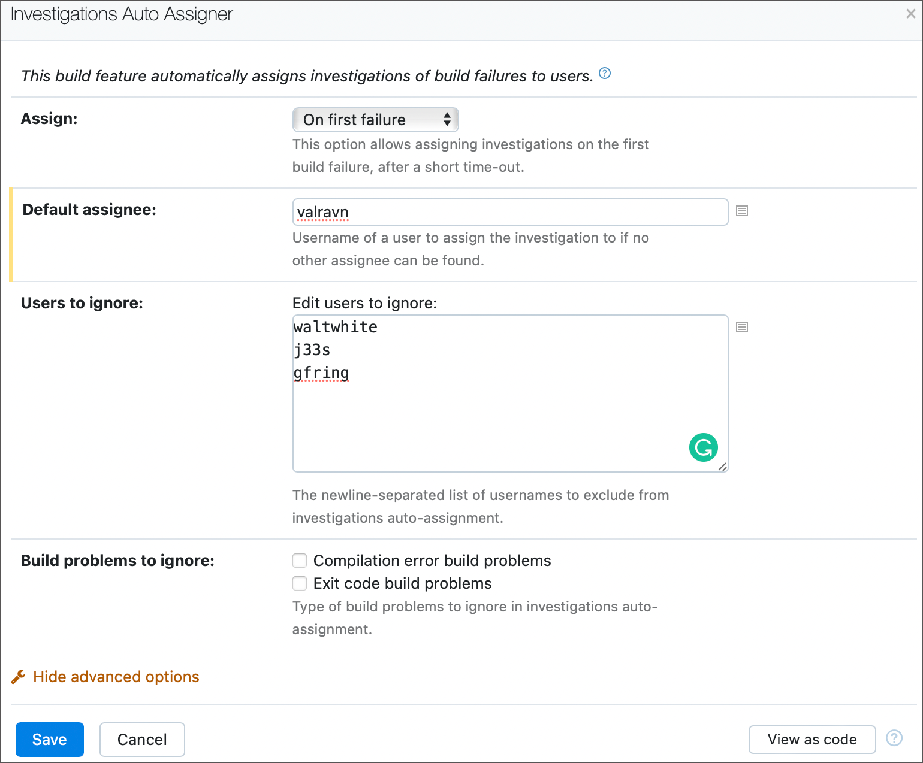Click the wrench icon beside Hide advanced options
The image size is (923, 763).
tap(19, 676)
